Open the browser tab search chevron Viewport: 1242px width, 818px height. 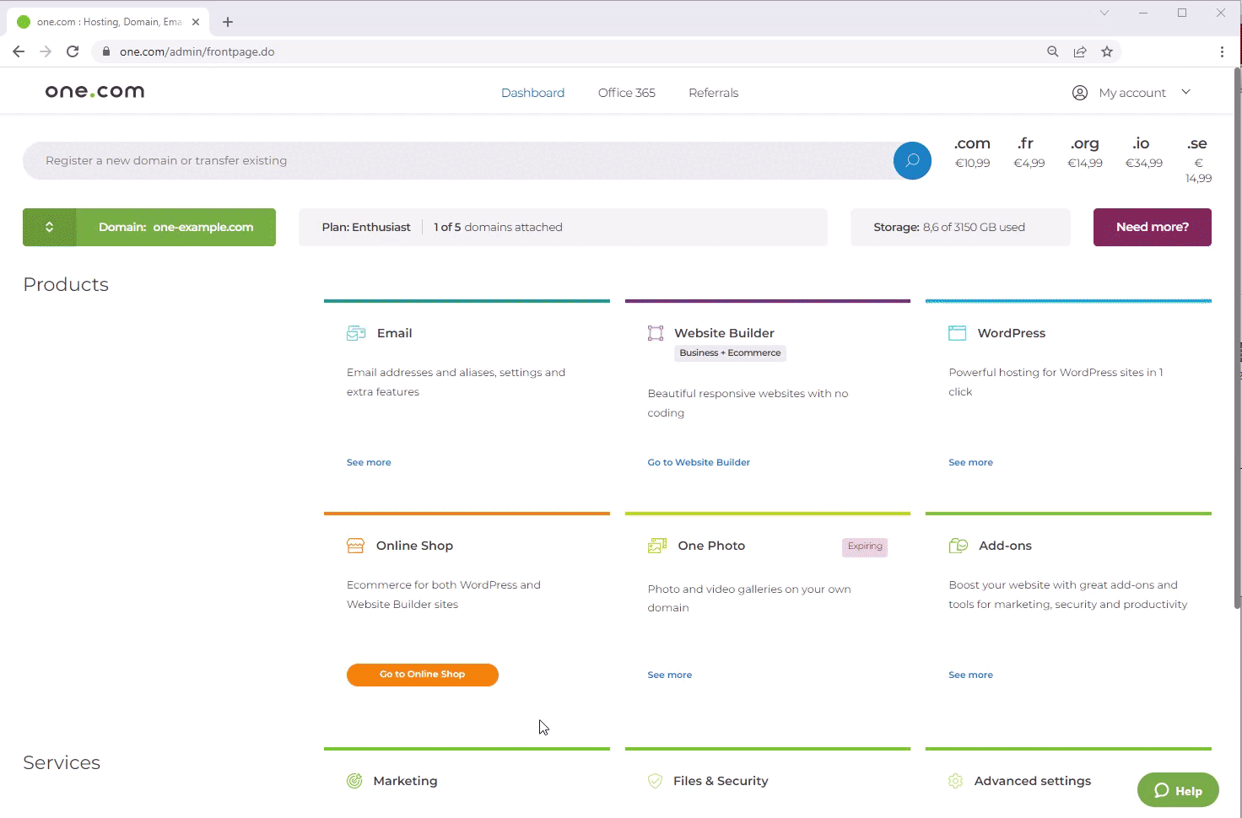pos(1104,13)
